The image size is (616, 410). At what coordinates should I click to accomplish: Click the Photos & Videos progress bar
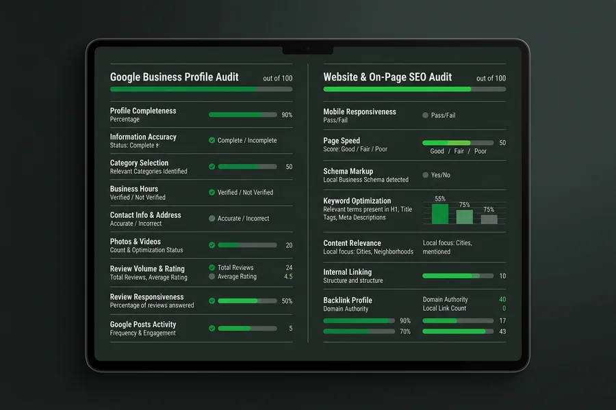point(248,245)
